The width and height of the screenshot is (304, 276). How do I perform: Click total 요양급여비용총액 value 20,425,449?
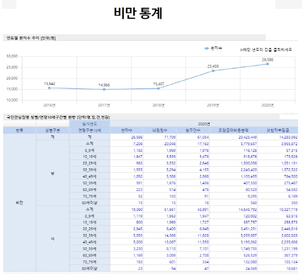coord(248,137)
